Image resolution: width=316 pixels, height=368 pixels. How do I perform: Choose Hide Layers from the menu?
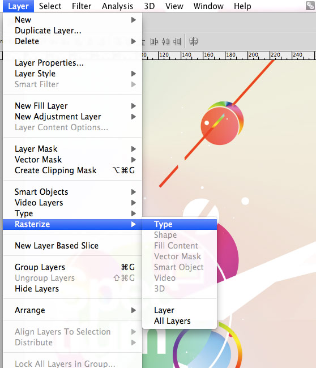(x=72, y=289)
